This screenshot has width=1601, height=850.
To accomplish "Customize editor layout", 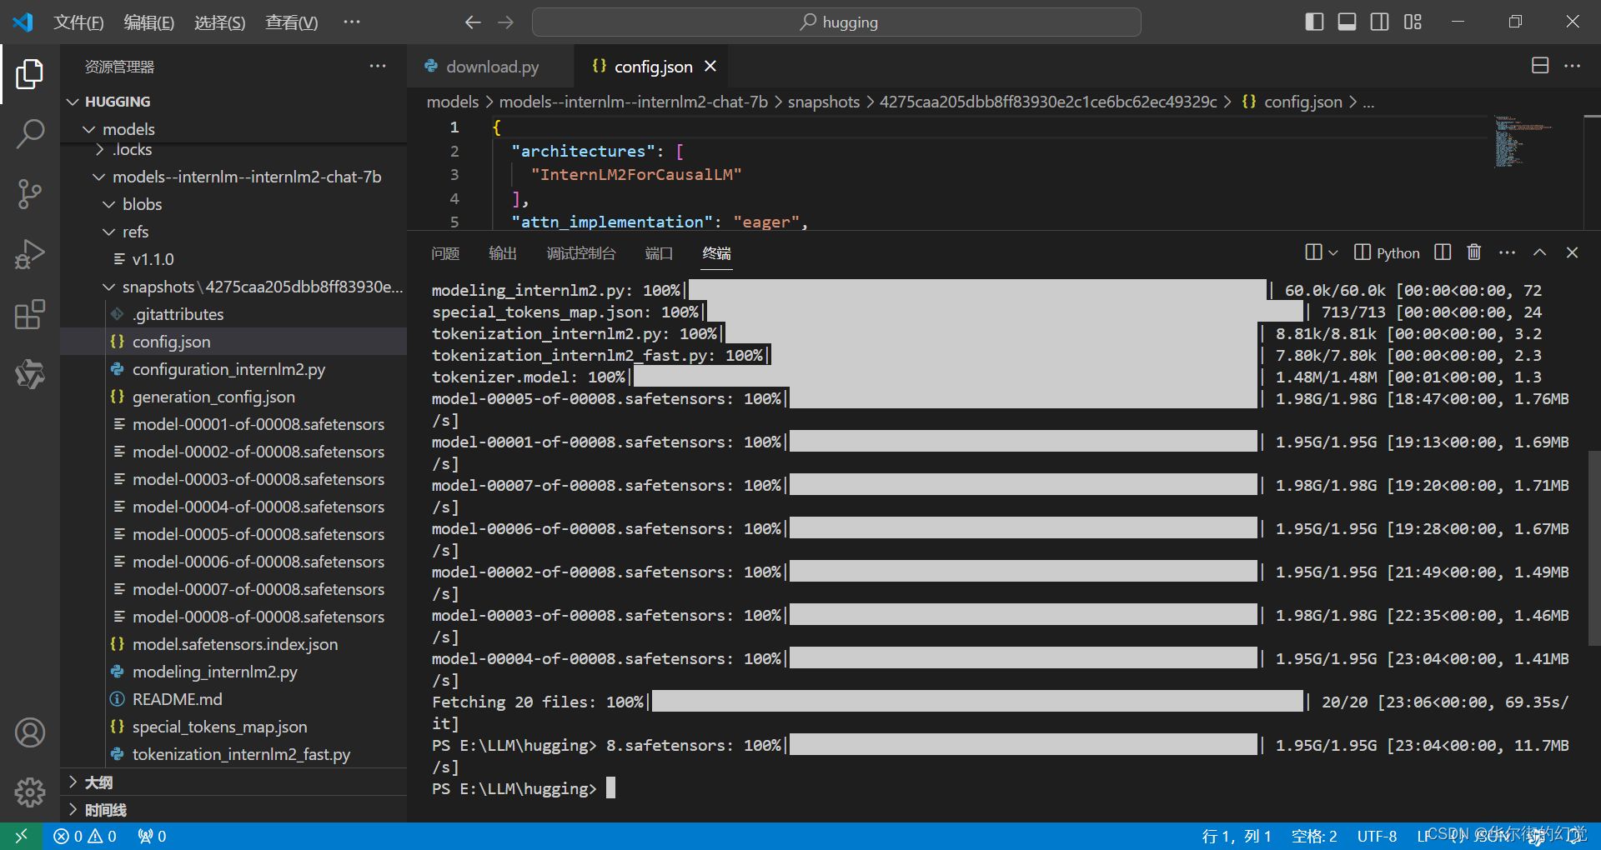I will (1413, 22).
